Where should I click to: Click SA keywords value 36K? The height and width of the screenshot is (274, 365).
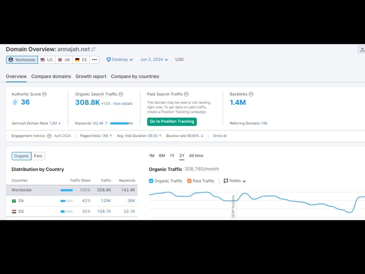tap(131, 201)
